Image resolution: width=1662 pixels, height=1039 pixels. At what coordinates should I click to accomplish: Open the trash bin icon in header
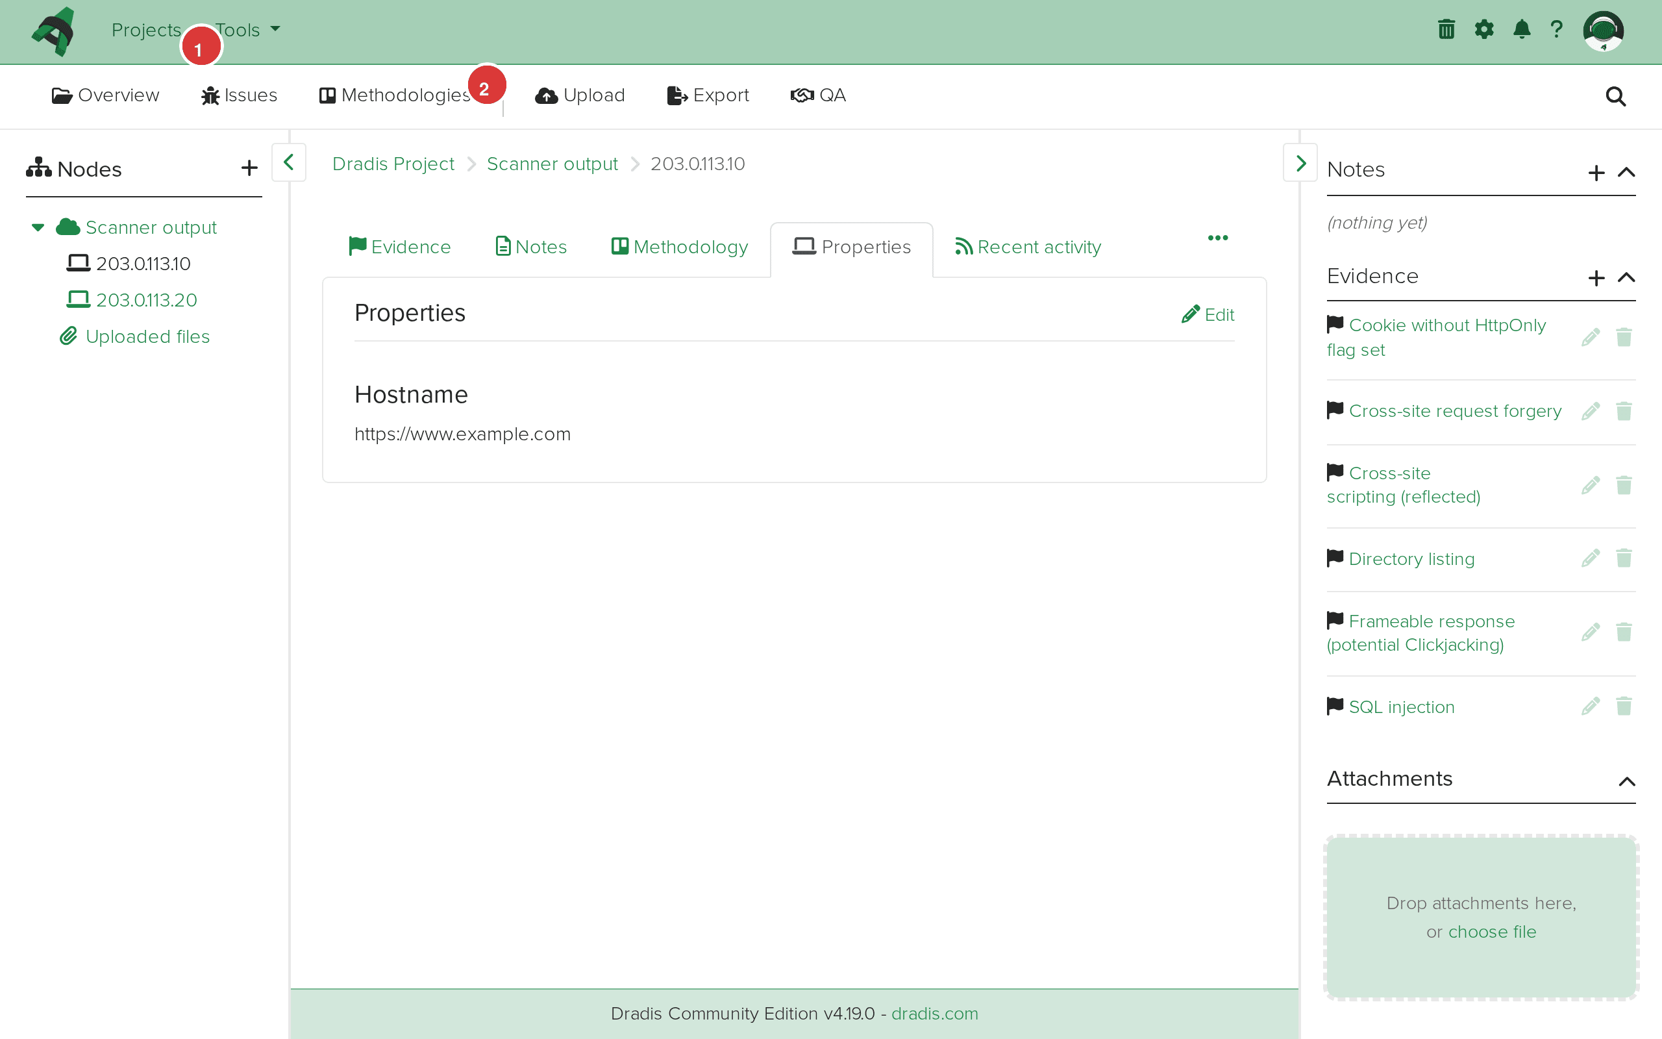1446,30
